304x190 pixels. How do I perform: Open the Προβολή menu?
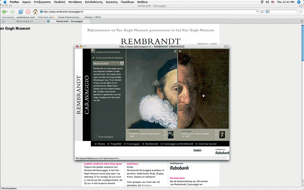59,2
